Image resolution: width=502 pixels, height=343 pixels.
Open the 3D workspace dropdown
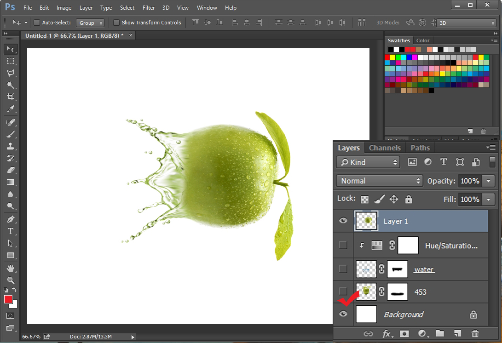click(x=467, y=23)
